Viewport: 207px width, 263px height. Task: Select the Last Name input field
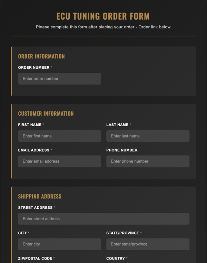coord(148,136)
